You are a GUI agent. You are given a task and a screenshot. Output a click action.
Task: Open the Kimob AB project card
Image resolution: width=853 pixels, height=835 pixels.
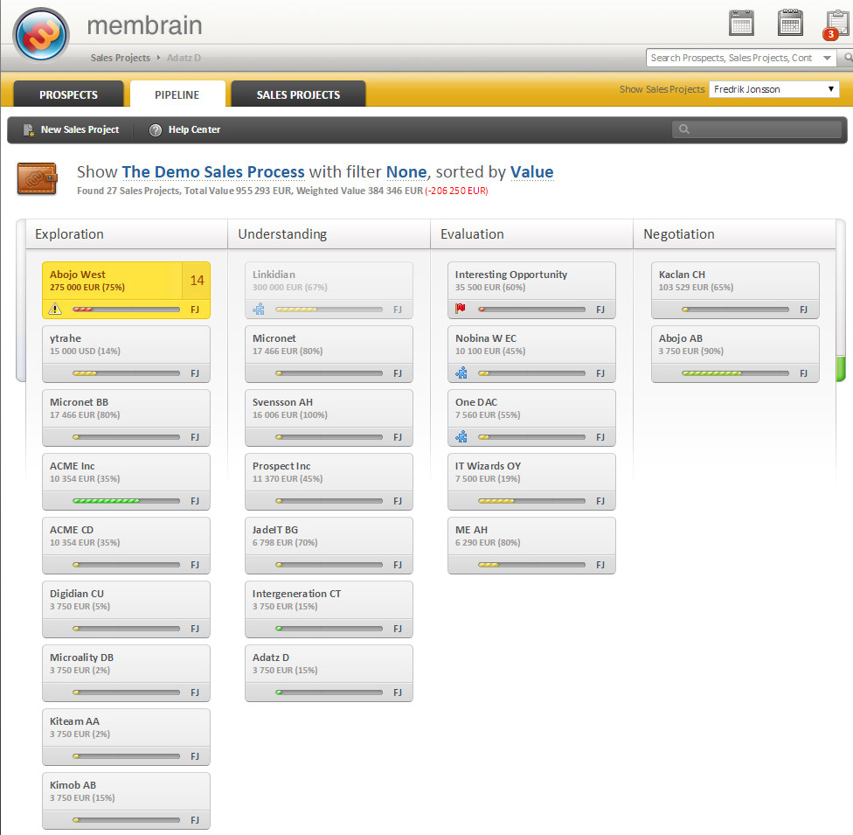click(126, 800)
